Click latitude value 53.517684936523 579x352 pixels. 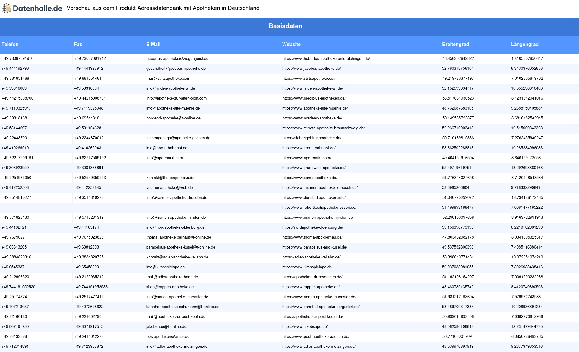[458, 98]
